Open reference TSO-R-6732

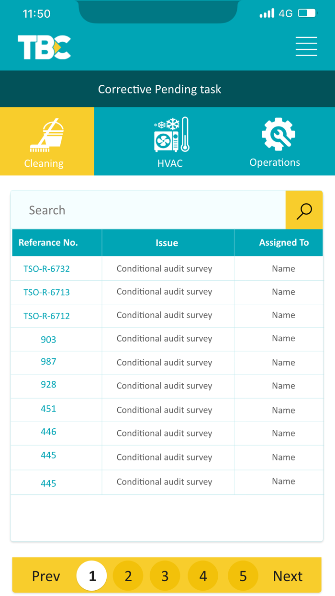(47, 269)
